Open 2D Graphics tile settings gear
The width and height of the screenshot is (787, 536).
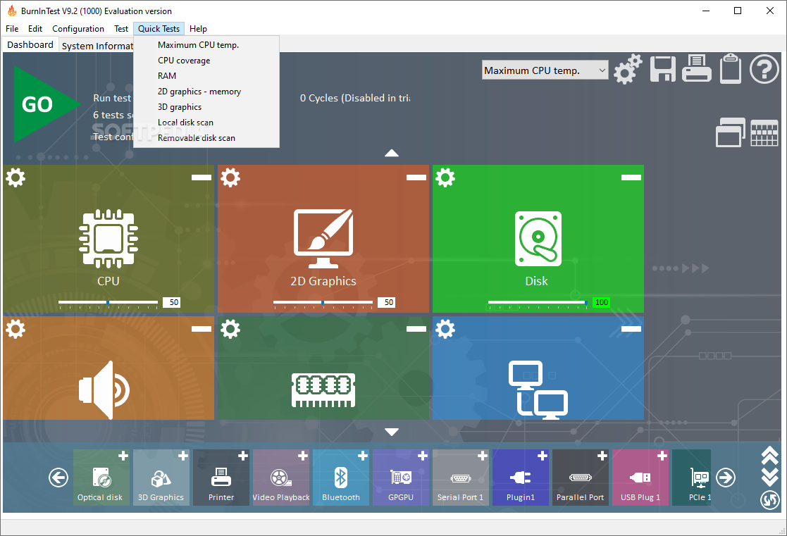(230, 177)
